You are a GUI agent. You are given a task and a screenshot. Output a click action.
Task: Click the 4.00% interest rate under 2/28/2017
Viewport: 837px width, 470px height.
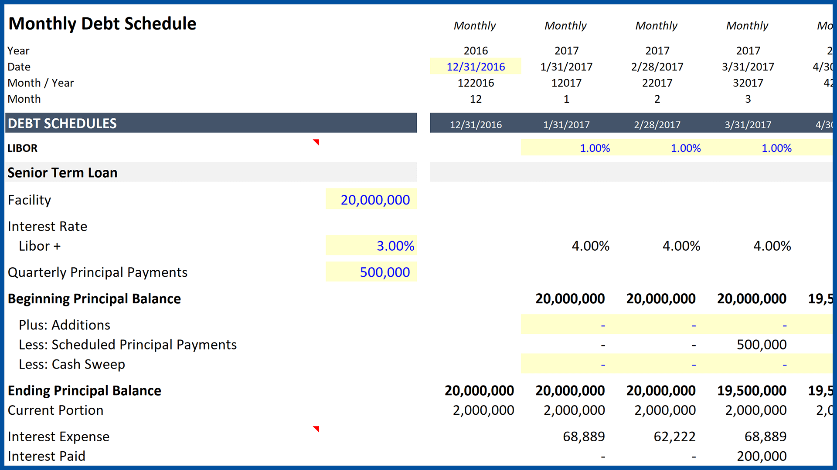tap(681, 246)
